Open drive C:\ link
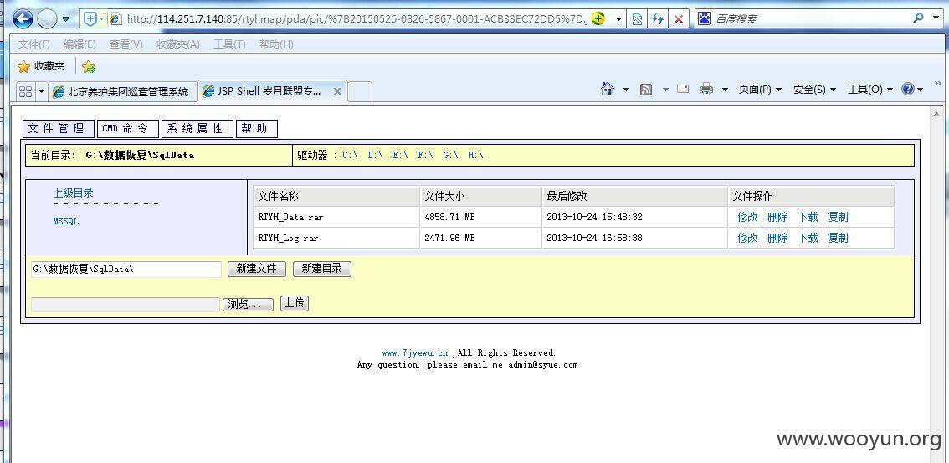 tap(351, 155)
